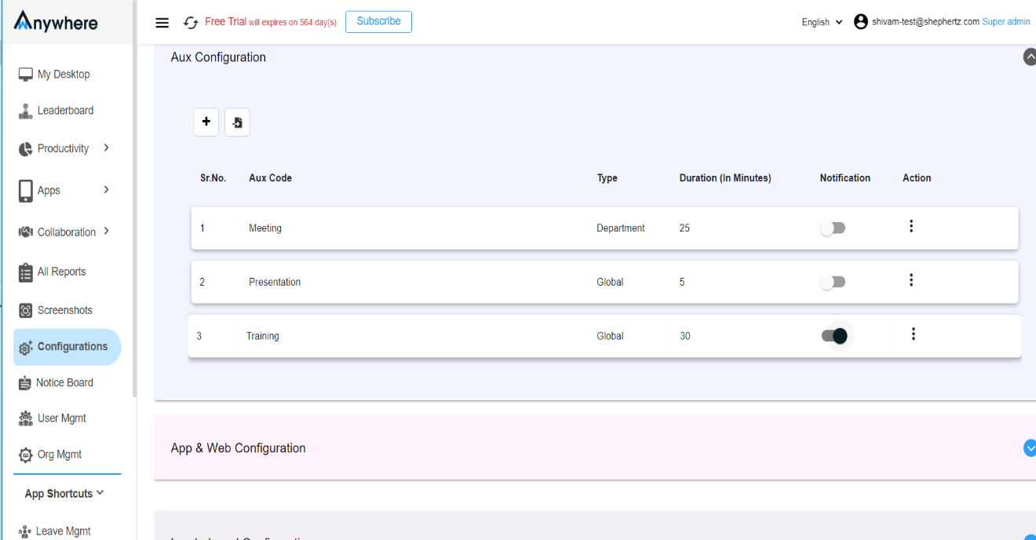The height and width of the screenshot is (540, 1036).
Task: Click the Notification column header
Action: 845,178
